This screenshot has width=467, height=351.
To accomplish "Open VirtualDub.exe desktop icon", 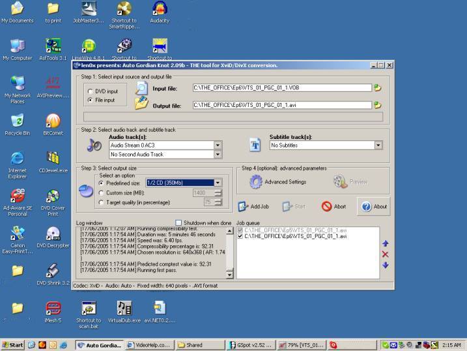I will point(124,312).
